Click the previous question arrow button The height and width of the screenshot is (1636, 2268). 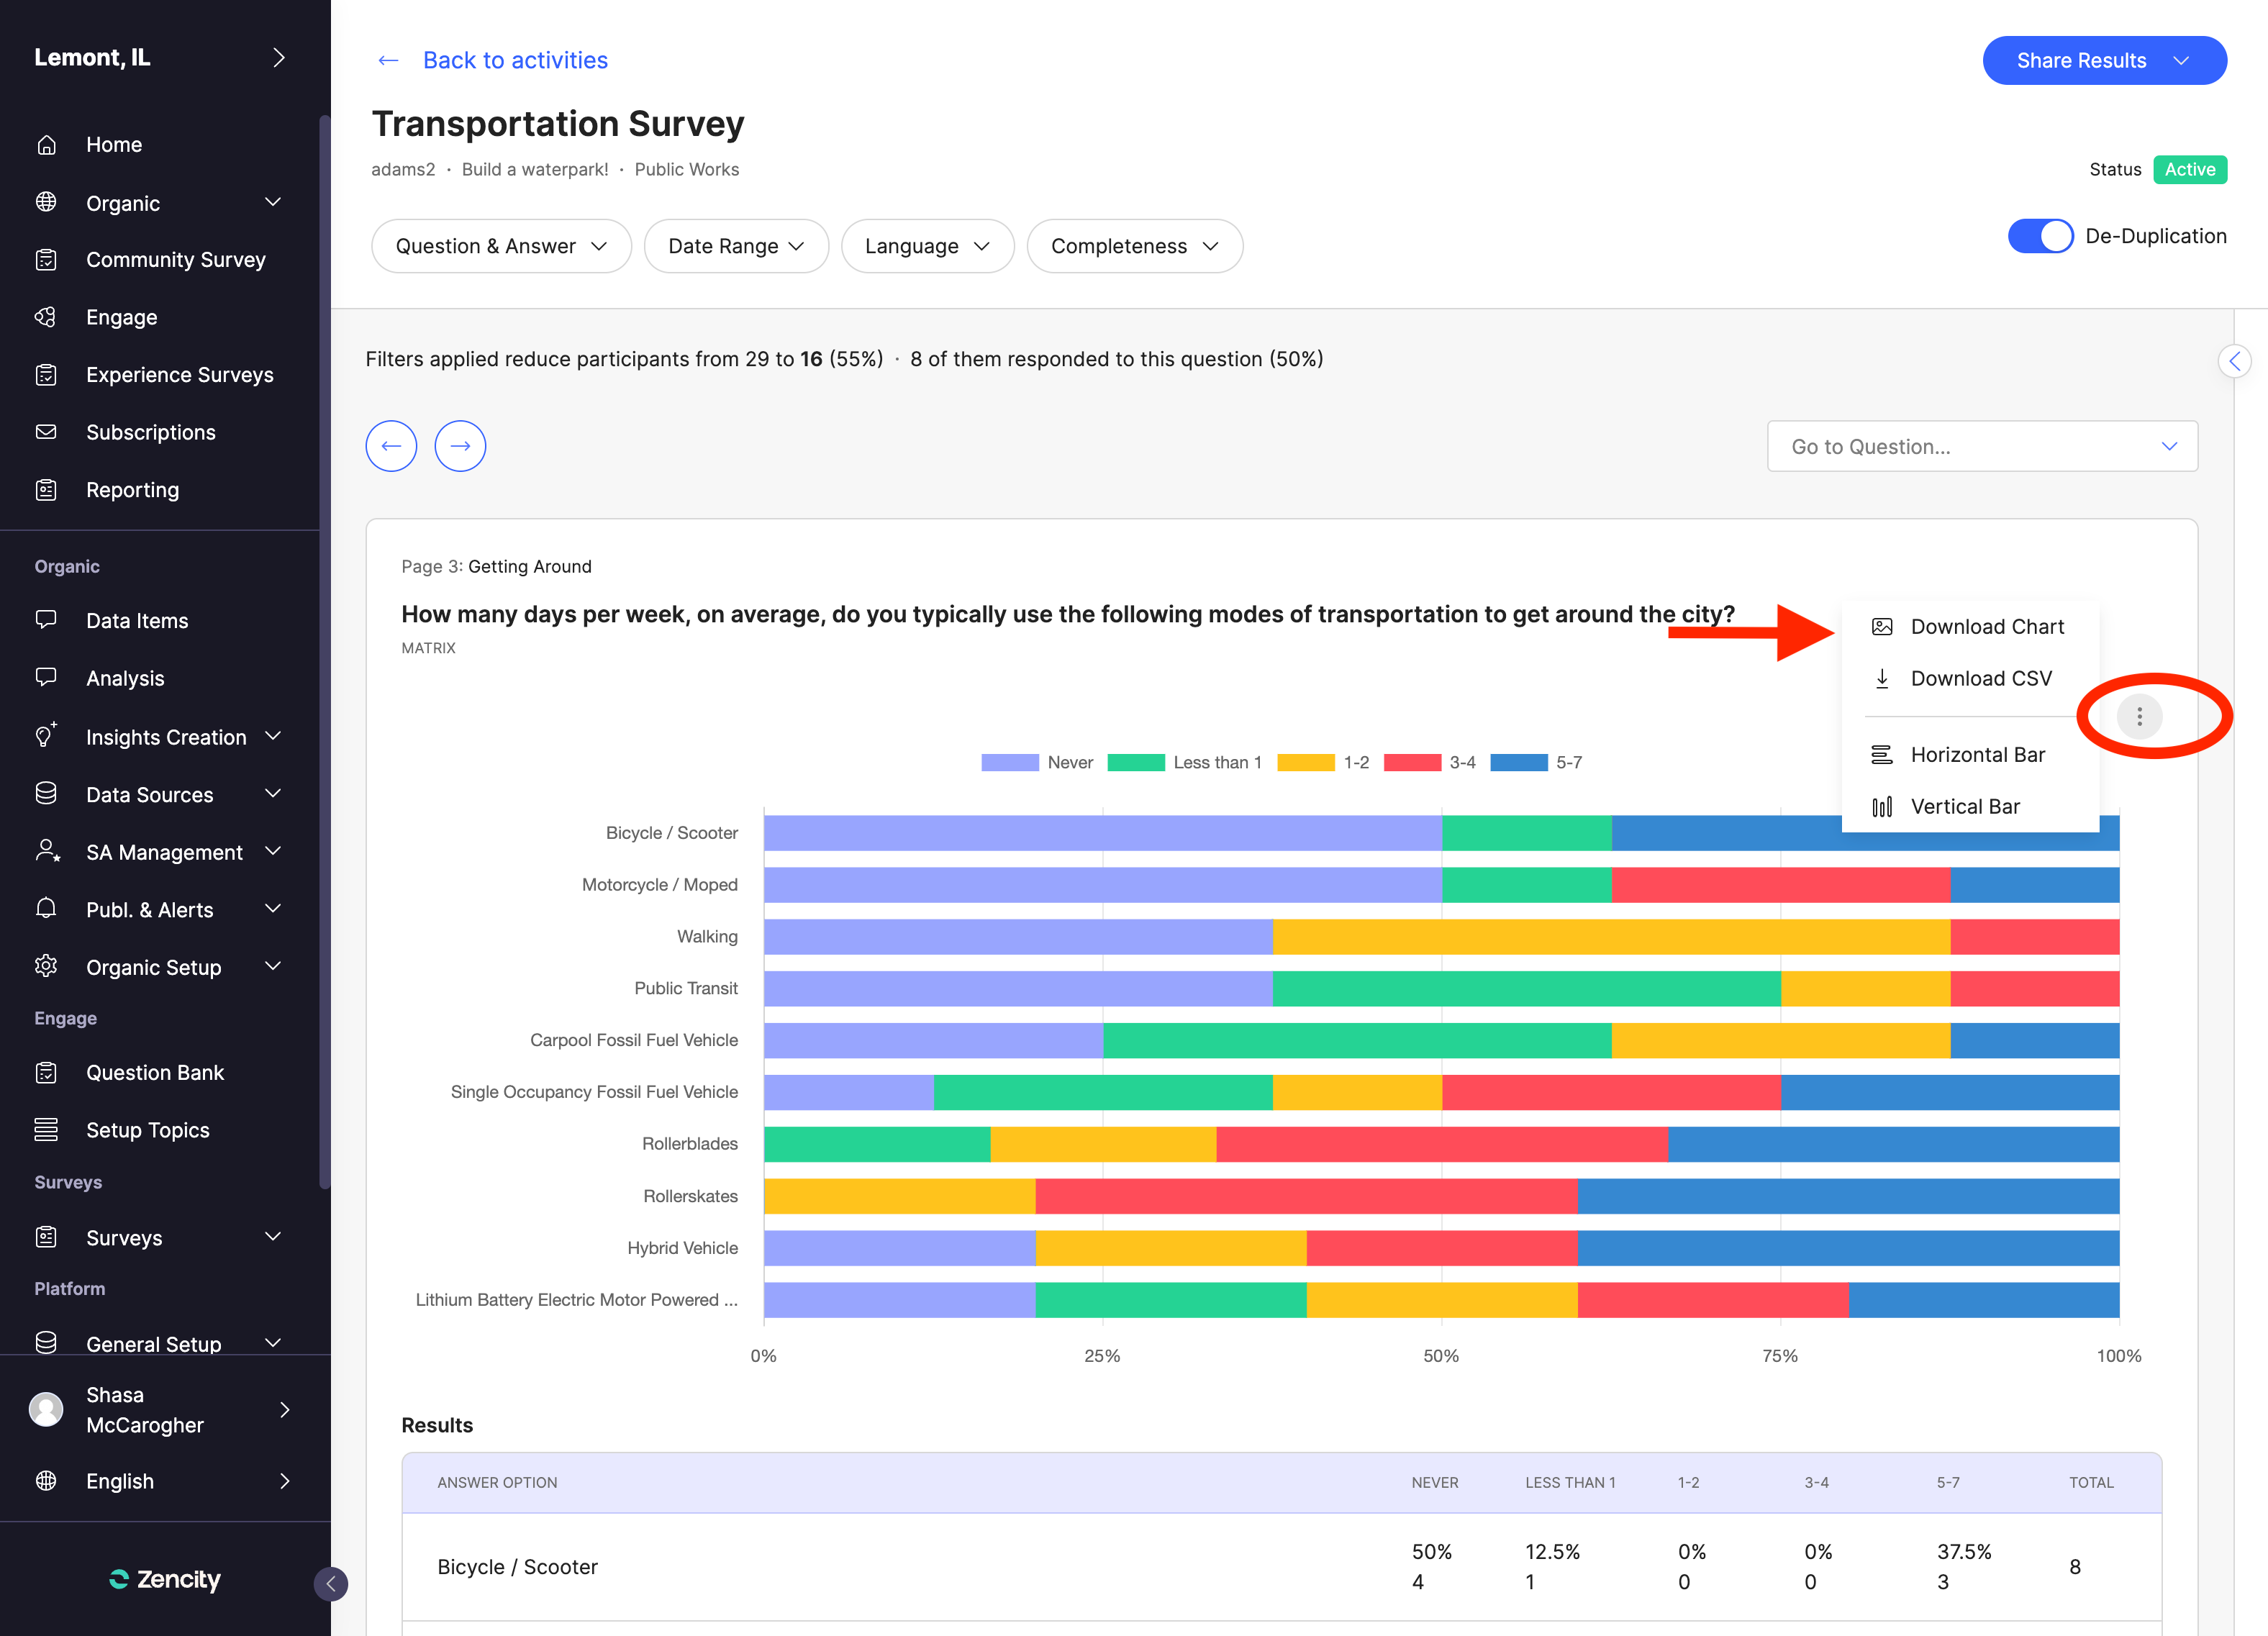point(391,446)
